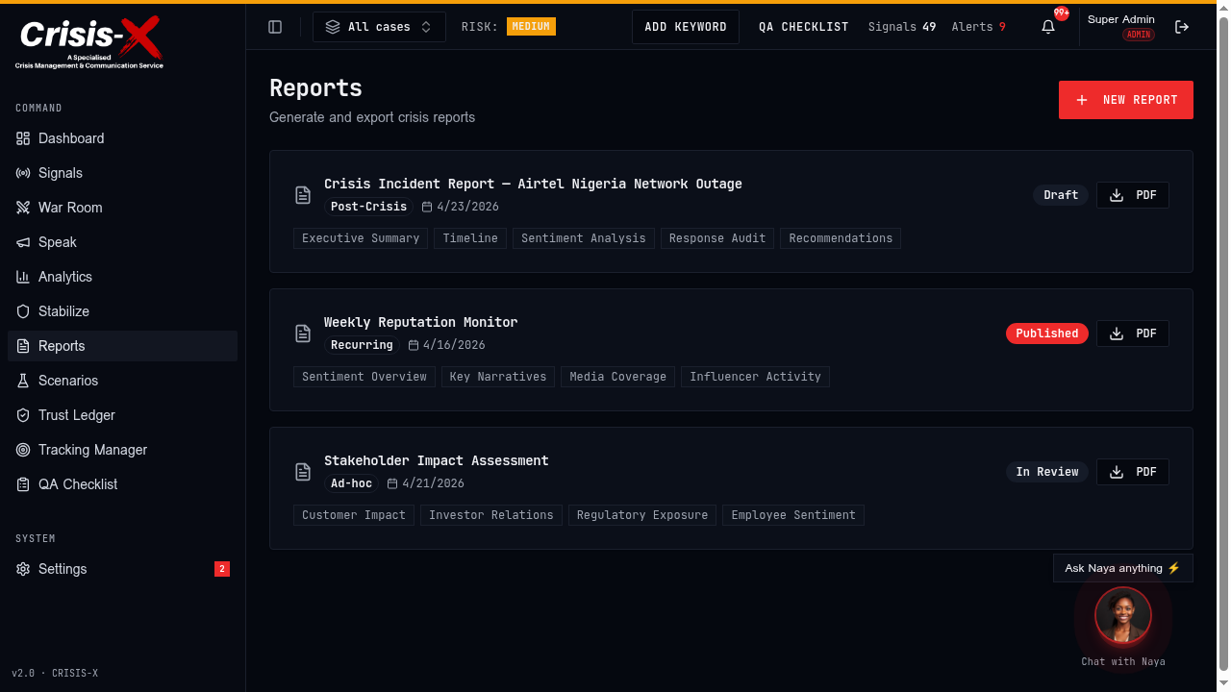
Task: Click the ADD KEYWORD button
Action: tap(686, 27)
